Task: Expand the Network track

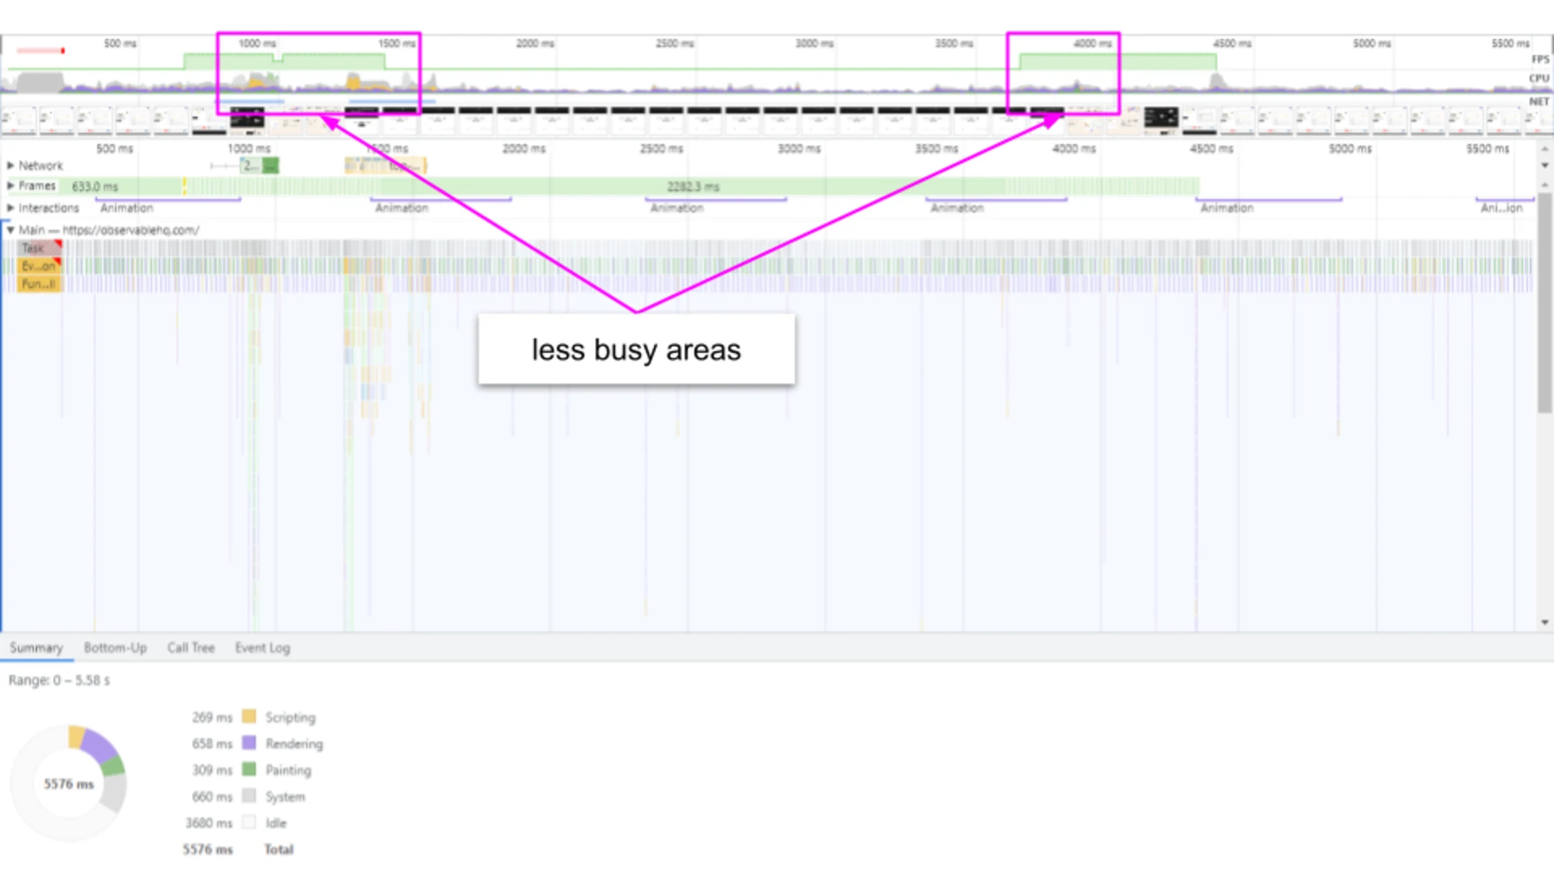Action: pos(11,165)
